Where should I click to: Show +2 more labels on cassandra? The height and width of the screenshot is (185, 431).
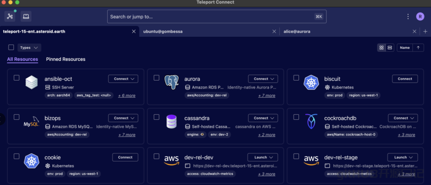[267, 135]
